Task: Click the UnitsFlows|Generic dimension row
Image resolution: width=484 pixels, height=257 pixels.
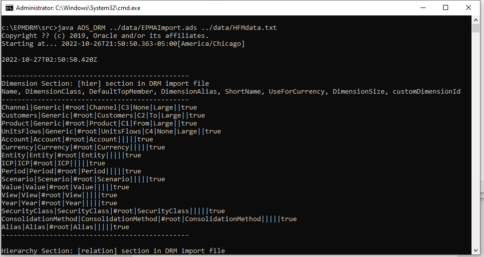Action: (x=111, y=131)
